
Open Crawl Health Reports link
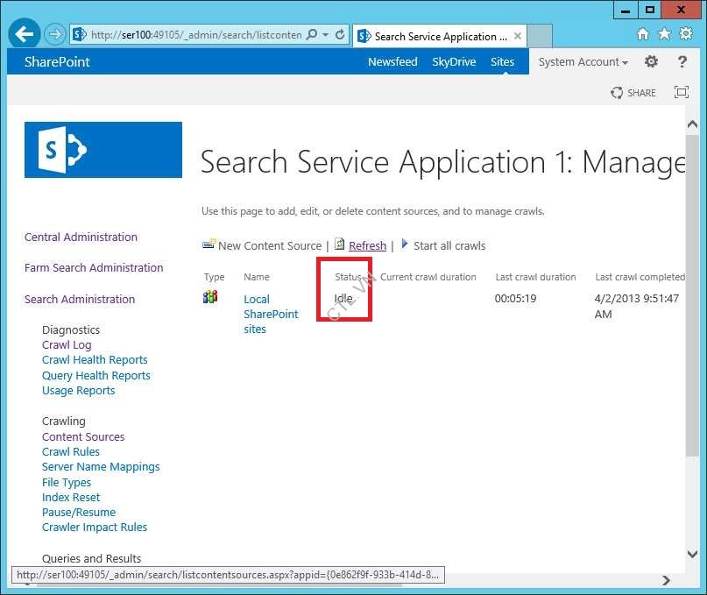click(x=95, y=360)
